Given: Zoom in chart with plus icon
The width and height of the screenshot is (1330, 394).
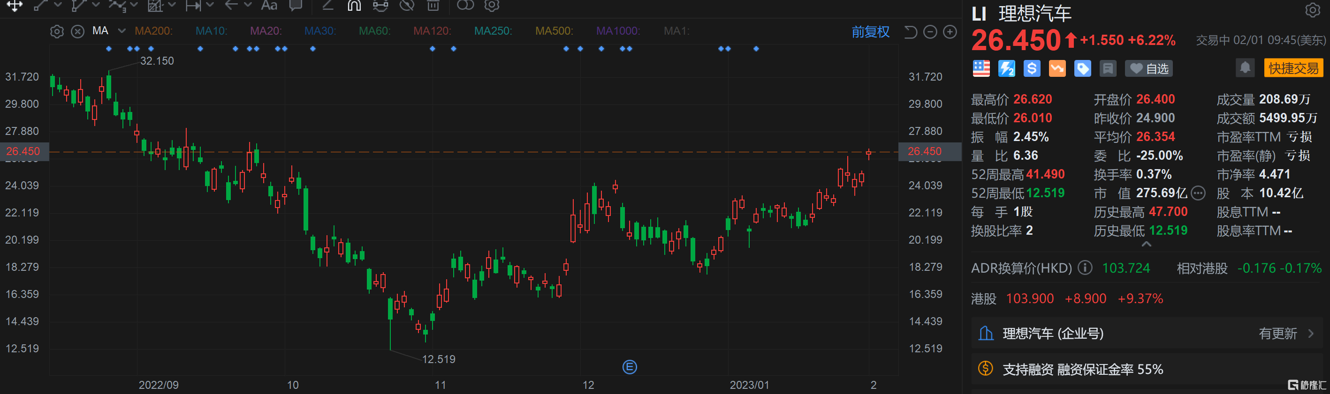Looking at the screenshot, I should click(x=950, y=32).
